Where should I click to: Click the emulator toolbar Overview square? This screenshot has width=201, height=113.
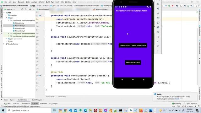(x=158, y=46)
